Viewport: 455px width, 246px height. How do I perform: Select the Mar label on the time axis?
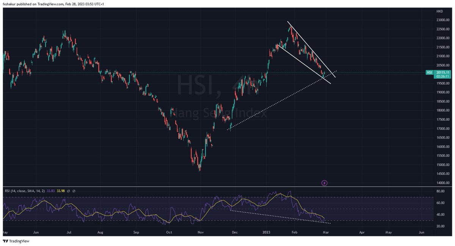pos(325,232)
